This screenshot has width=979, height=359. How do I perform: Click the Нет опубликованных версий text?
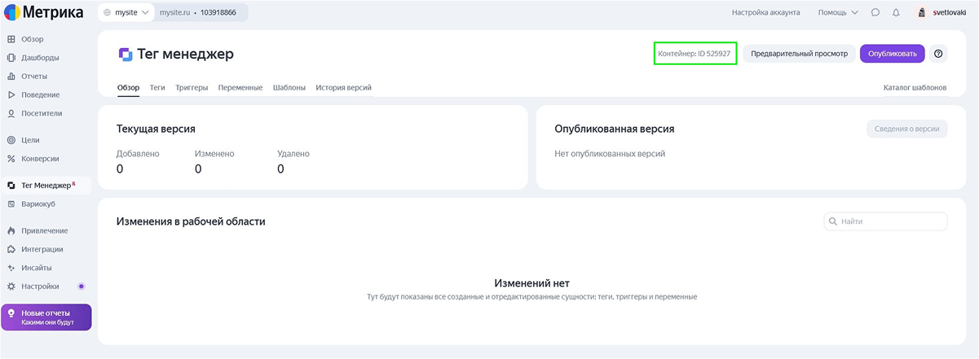coord(610,153)
